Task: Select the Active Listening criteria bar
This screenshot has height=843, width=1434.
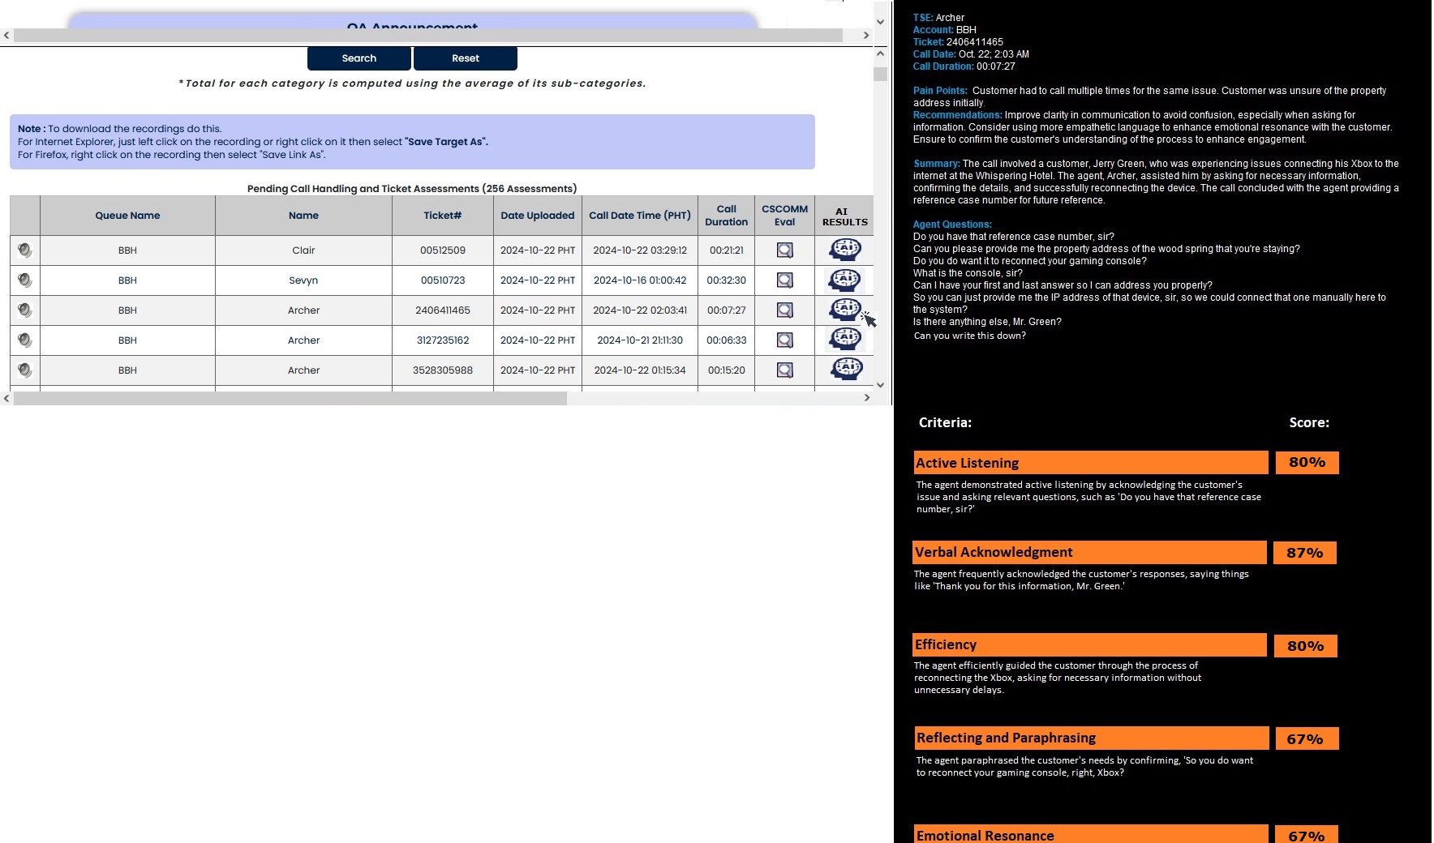Action: [1090, 463]
